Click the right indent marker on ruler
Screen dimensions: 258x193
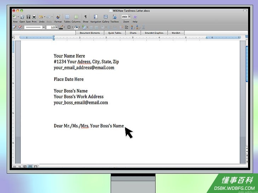(207, 38)
